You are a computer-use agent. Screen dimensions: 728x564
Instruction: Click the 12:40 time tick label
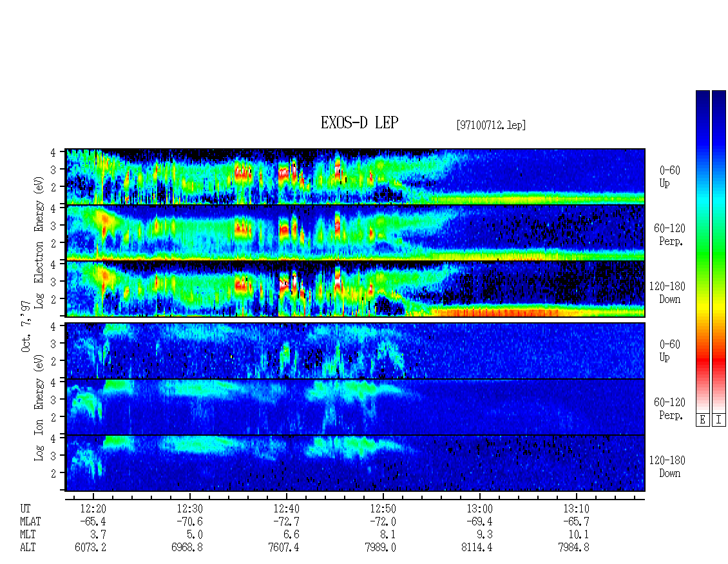(x=287, y=509)
